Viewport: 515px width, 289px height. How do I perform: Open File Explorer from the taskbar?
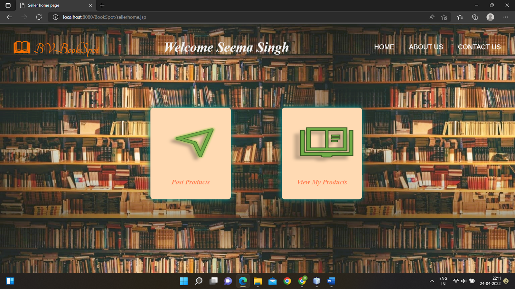(x=257, y=281)
